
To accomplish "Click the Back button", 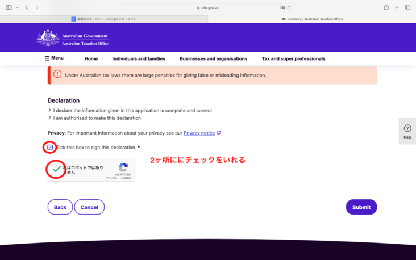I will coord(60,207).
